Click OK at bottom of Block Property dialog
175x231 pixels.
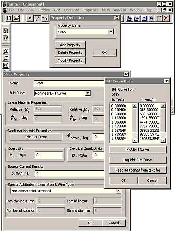90,223
